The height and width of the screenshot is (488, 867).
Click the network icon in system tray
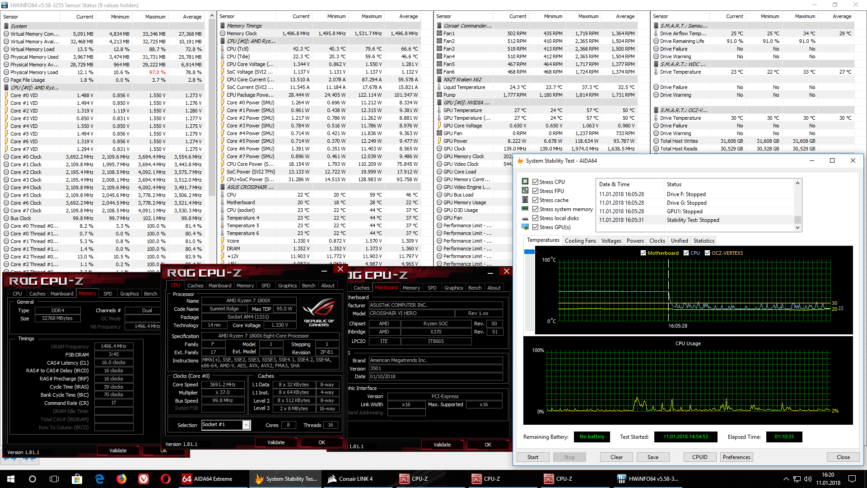pos(797,479)
